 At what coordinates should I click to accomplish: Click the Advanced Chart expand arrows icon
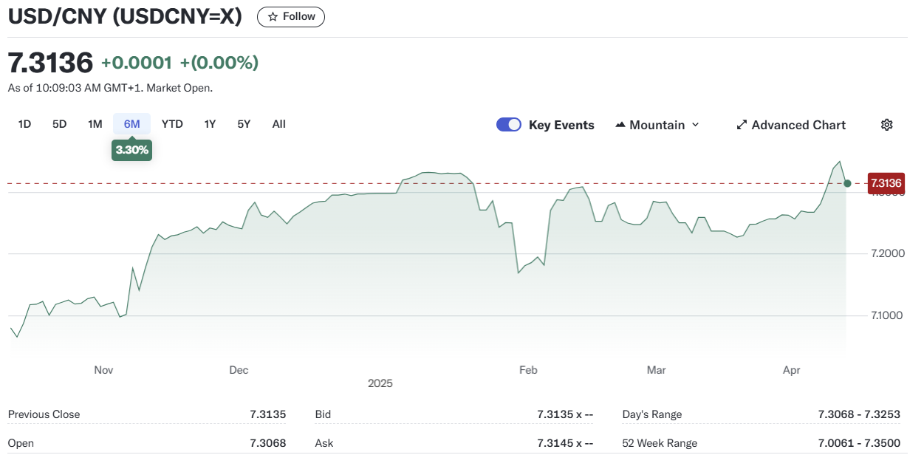[x=742, y=125]
